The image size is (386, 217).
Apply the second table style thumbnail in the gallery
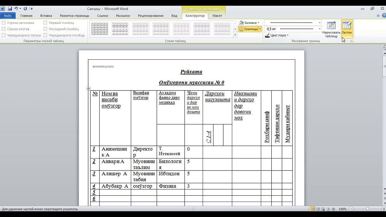[120, 29]
